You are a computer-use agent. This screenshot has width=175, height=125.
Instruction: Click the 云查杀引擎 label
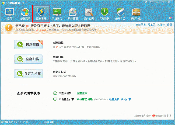tap(65, 93)
